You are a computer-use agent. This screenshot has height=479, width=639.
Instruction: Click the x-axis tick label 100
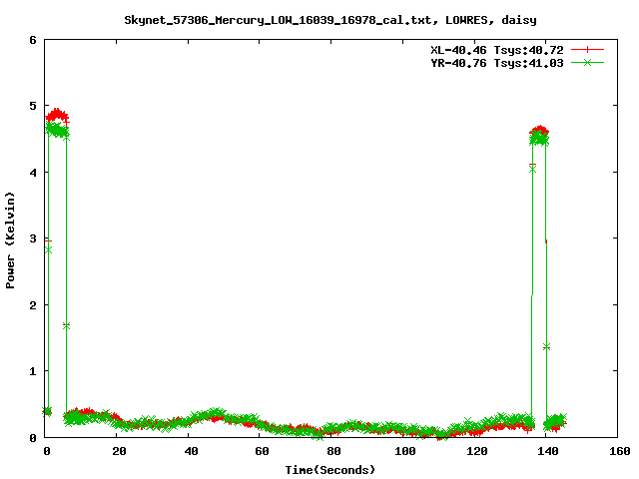point(405,451)
